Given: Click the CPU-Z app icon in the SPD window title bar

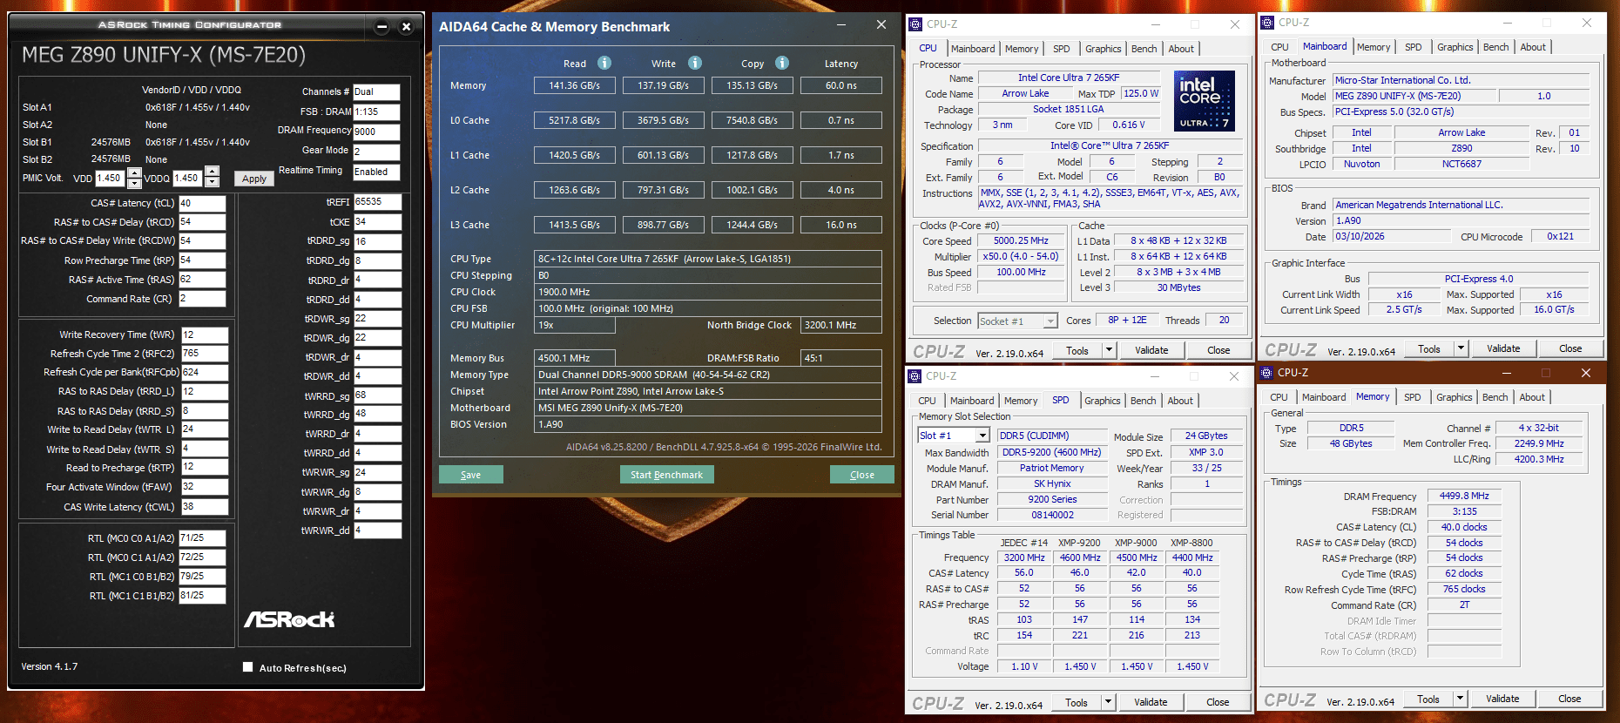Looking at the screenshot, I should click(915, 376).
